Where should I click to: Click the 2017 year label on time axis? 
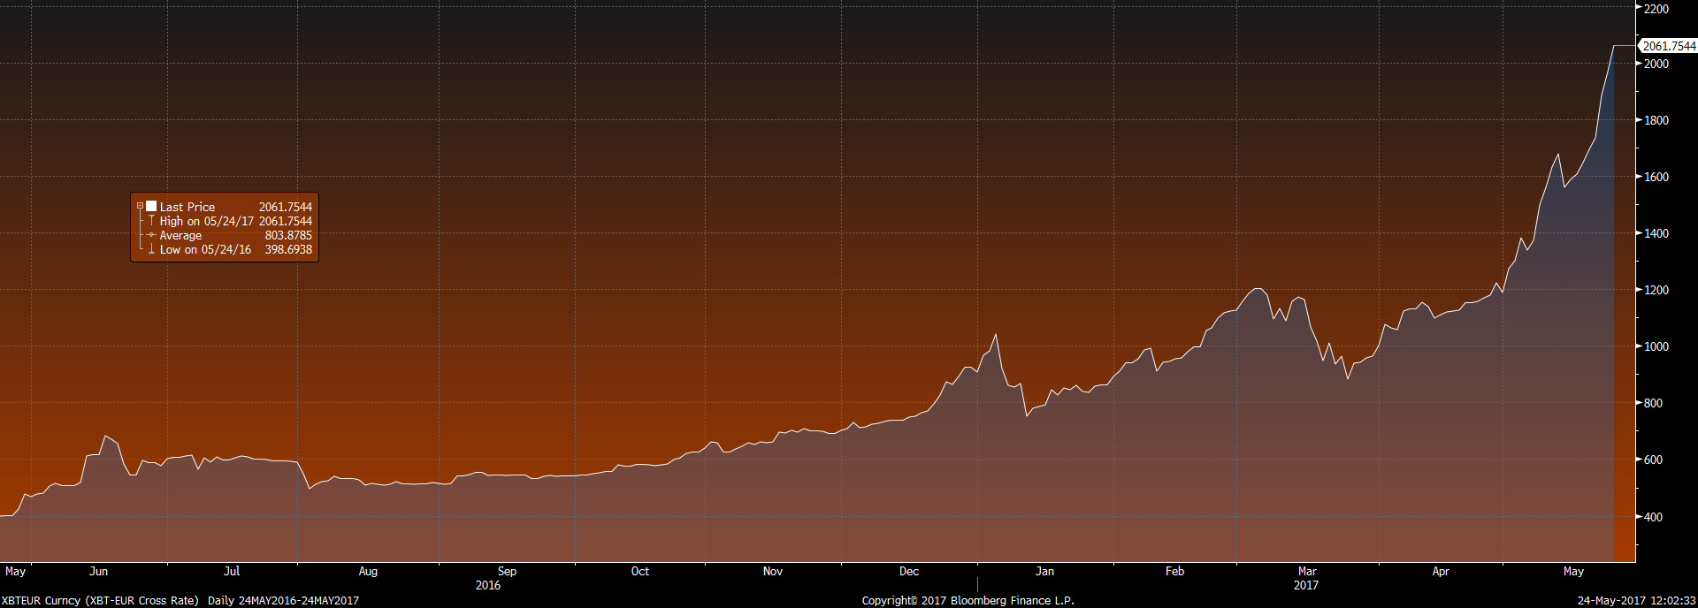[x=1305, y=585]
